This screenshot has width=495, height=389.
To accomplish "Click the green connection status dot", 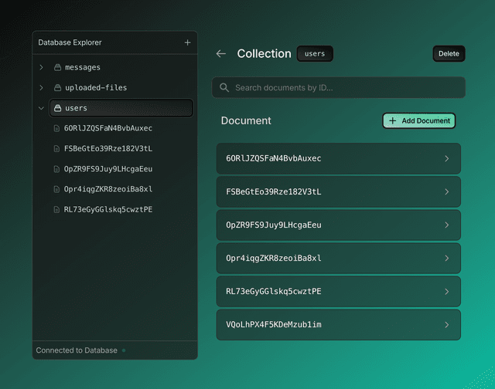I will tap(123, 350).
